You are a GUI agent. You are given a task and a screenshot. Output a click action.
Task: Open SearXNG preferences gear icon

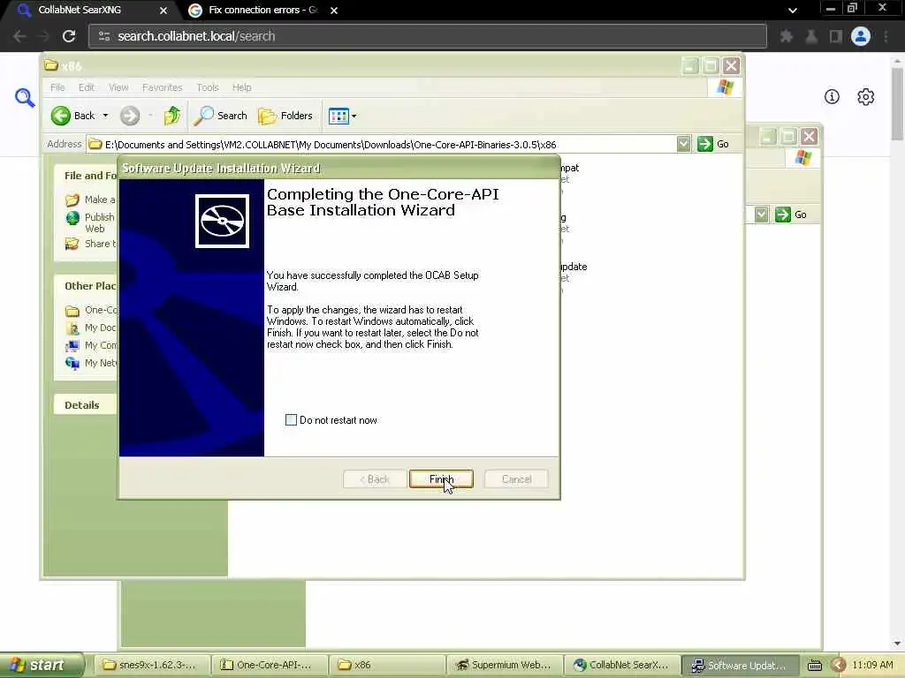point(865,97)
